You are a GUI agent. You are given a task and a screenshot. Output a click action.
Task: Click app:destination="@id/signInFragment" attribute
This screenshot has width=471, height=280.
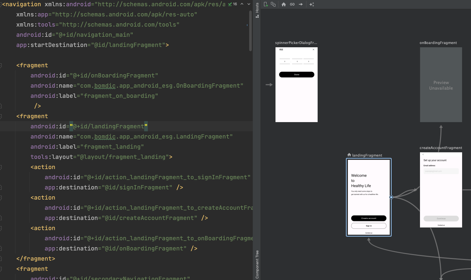click(x=109, y=187)
